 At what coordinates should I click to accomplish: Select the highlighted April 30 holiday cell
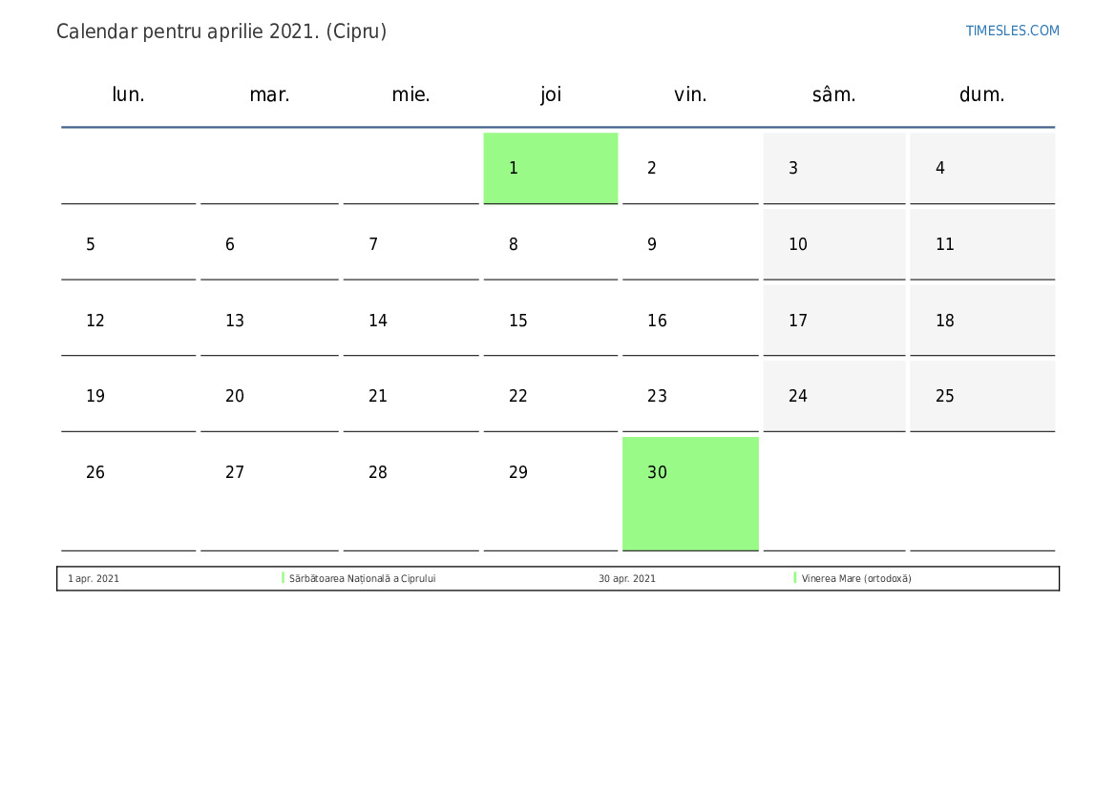690,492
